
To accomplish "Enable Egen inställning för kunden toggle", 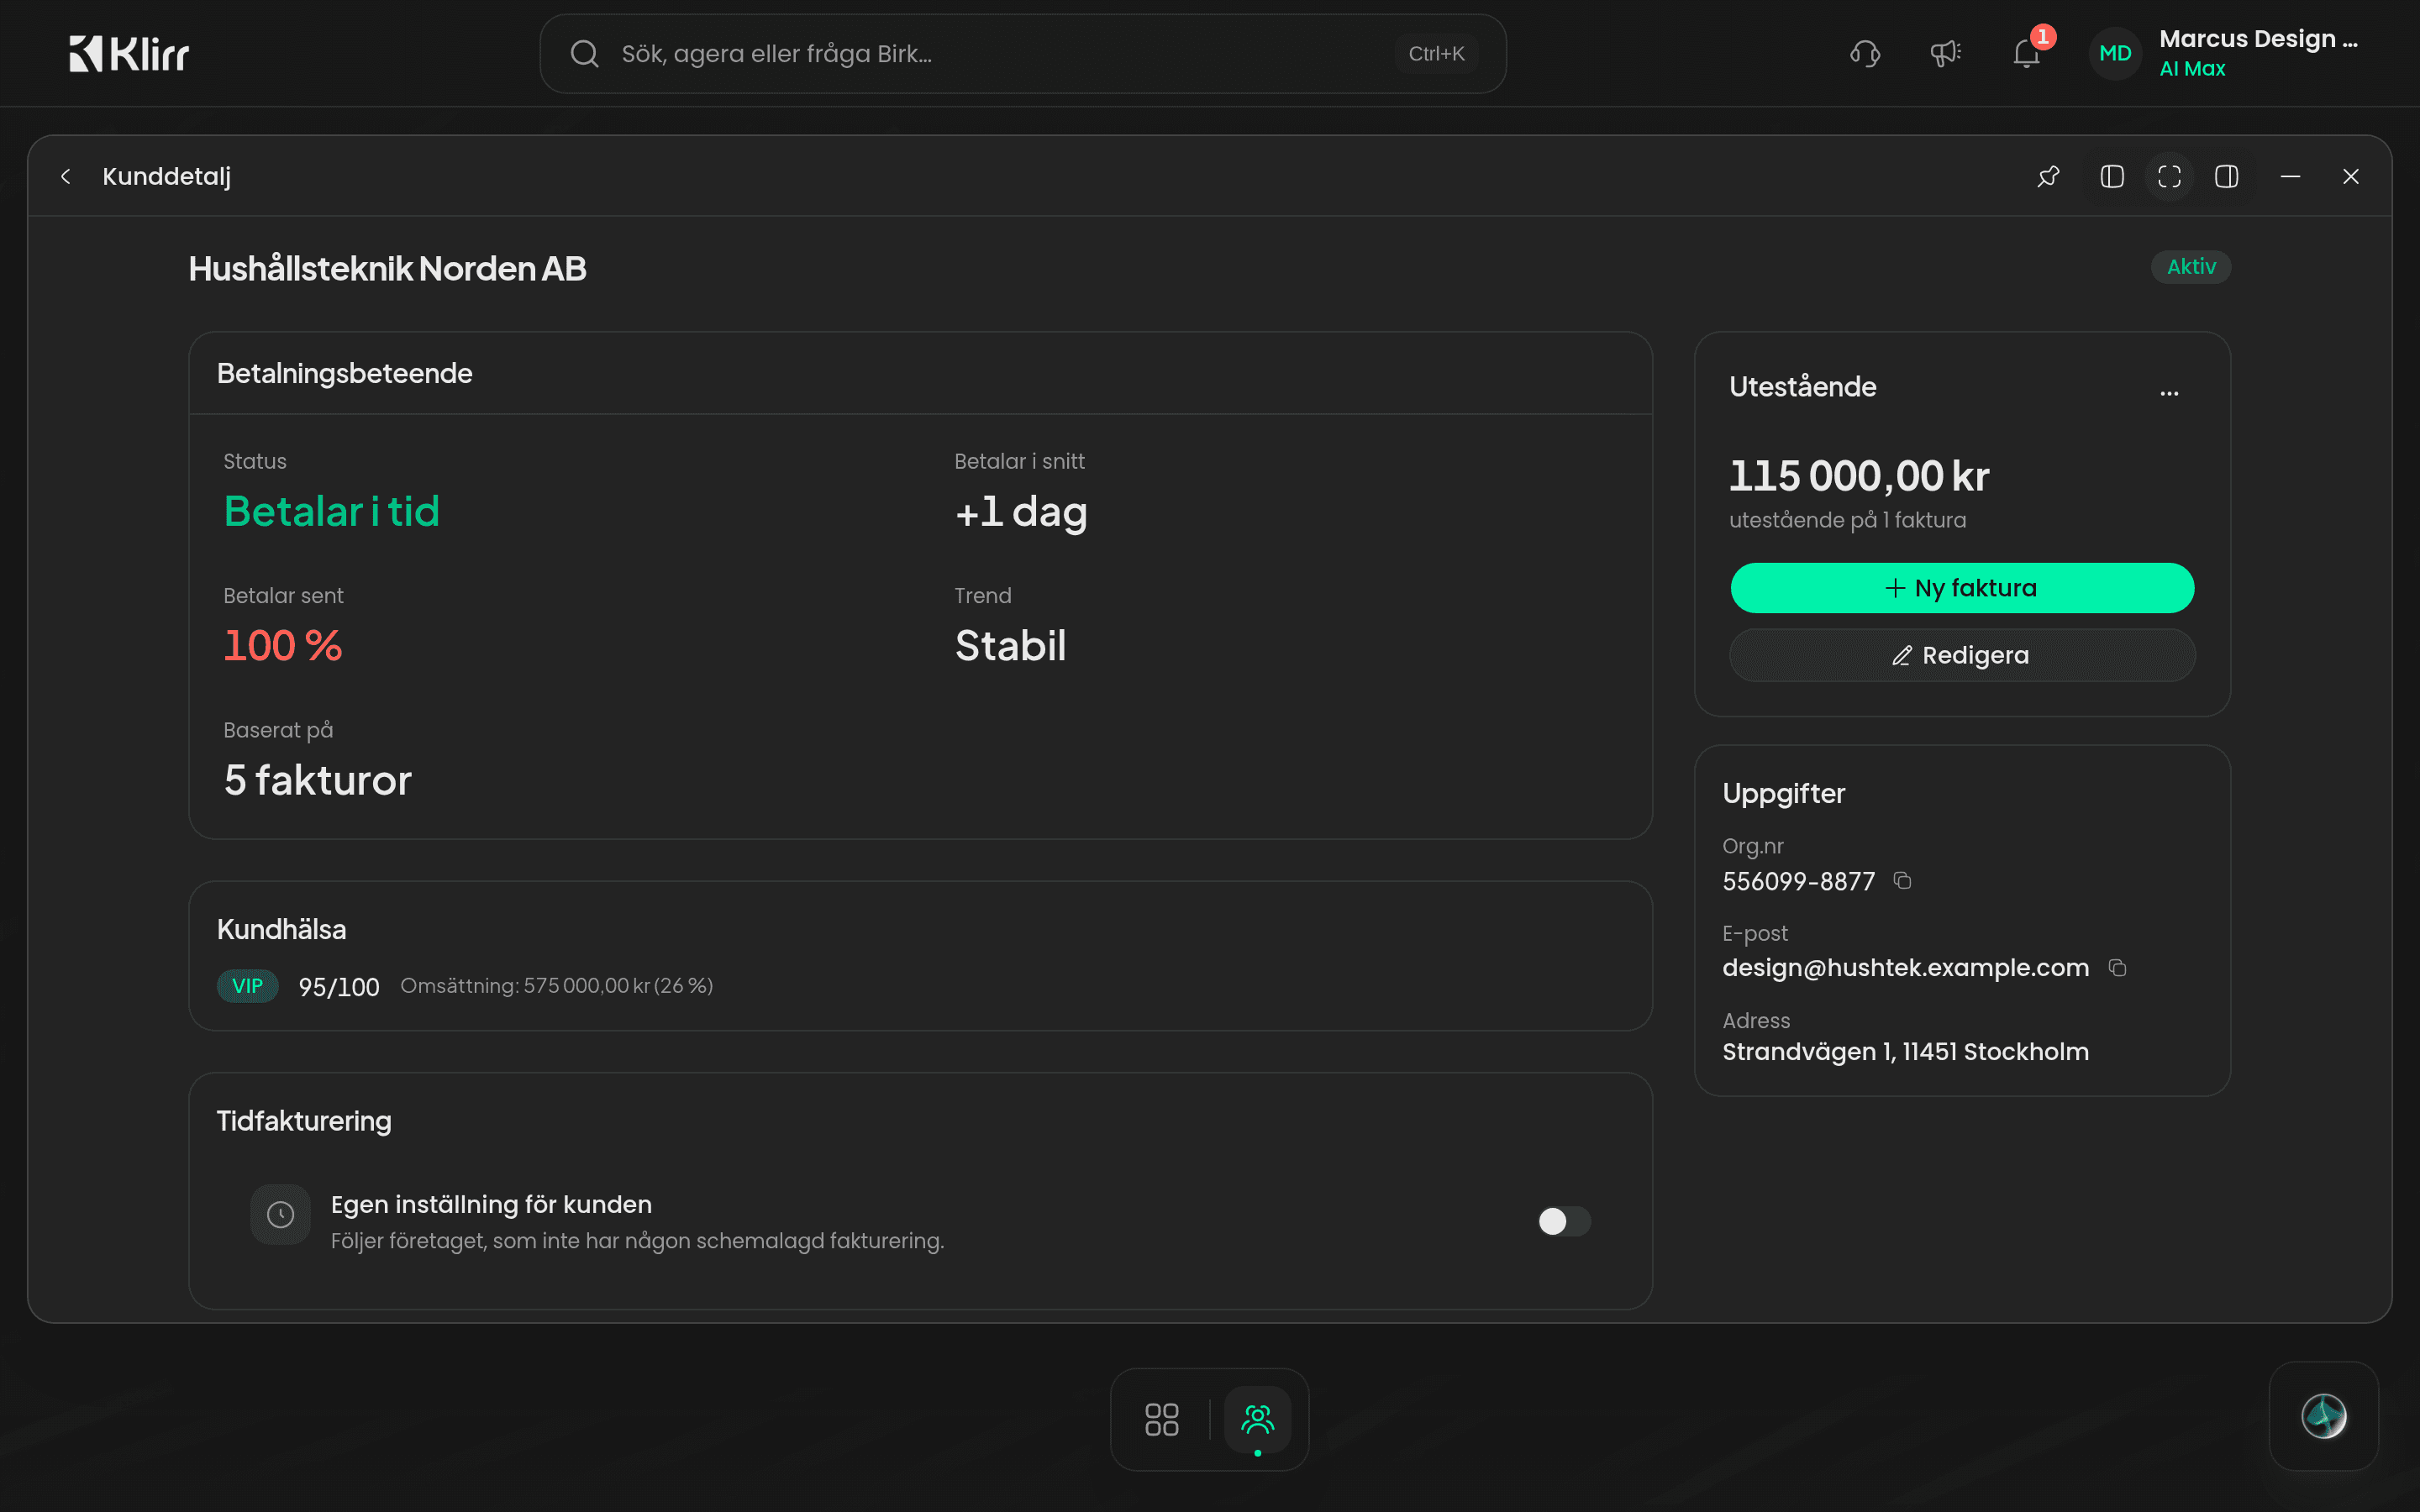I will 1564,1221.
